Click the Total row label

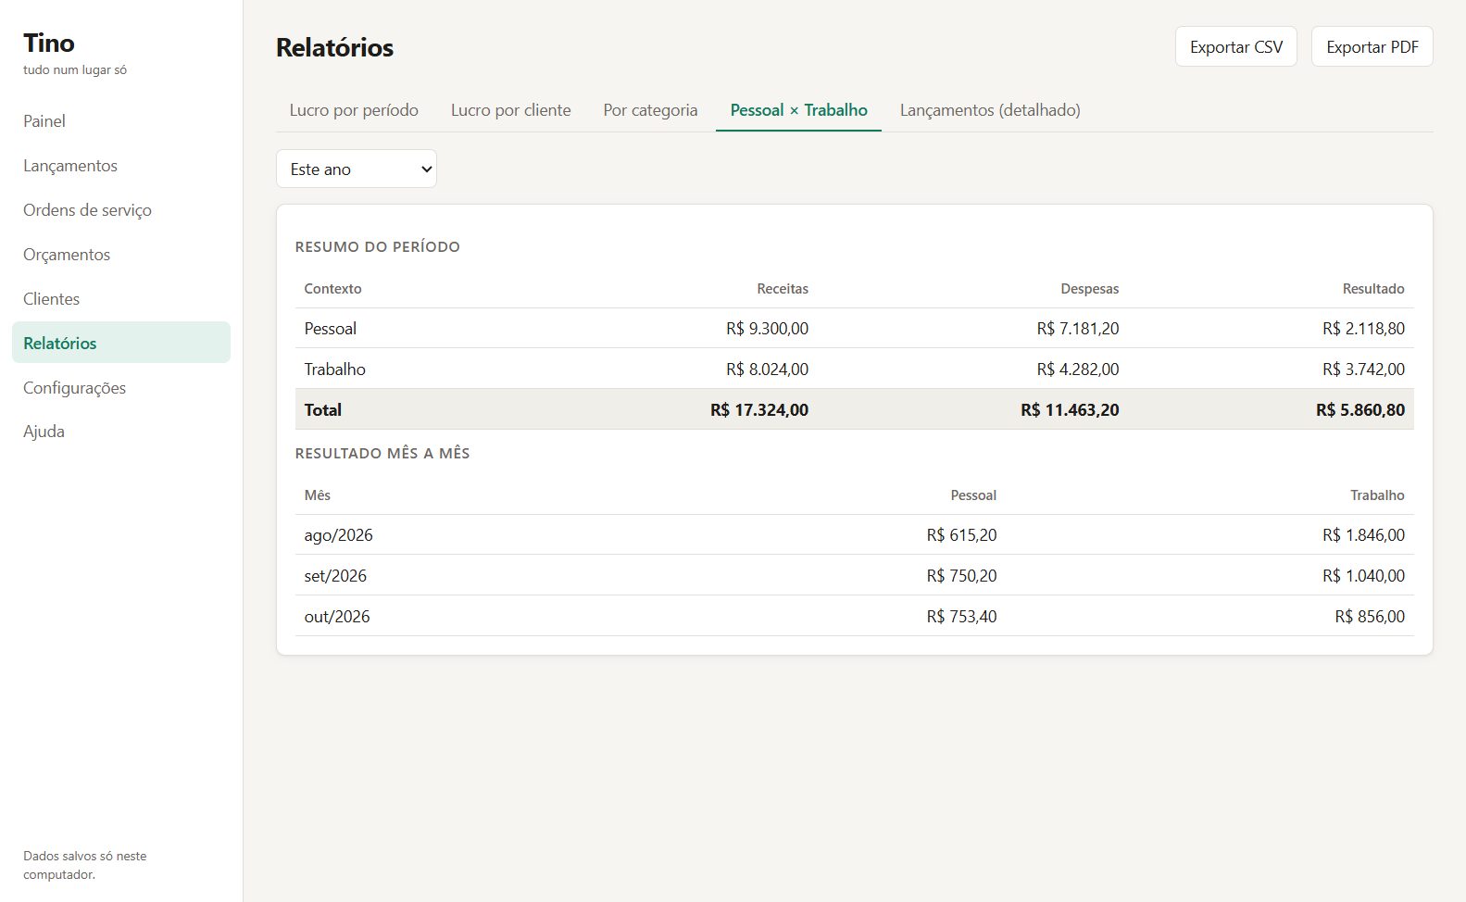tap(322, 409)
